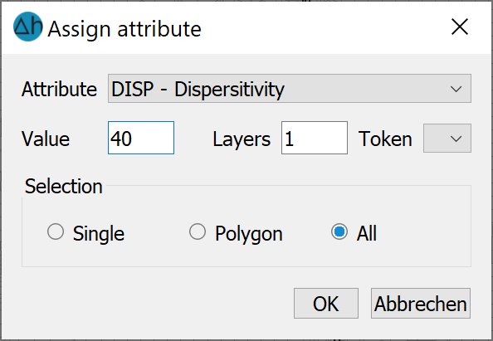Click the Token field label
The width and height of the screenshot is (493, 341).
point(385,139)
